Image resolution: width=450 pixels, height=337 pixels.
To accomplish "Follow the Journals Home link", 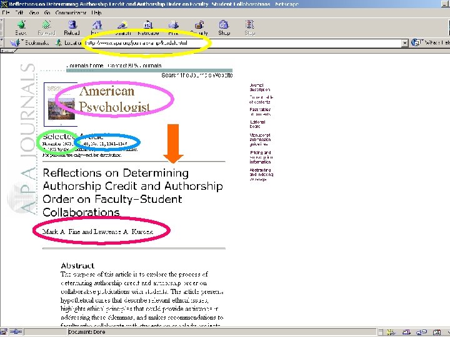I will coord(84,66).
